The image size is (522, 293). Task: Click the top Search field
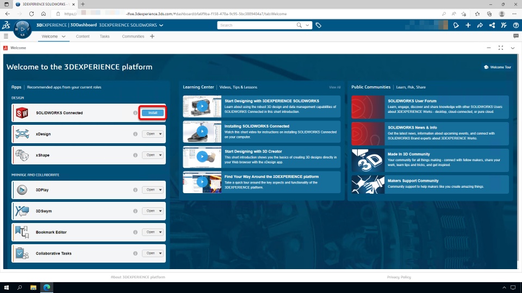pyautogui.click(x=256, y=26)
